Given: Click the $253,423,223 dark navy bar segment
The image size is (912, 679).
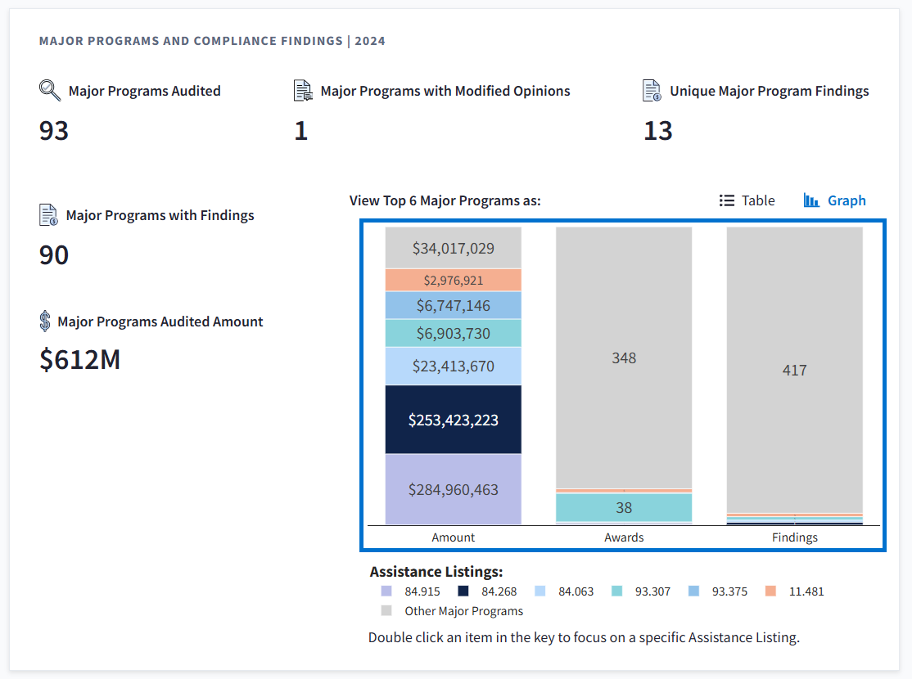Looking at the screenshot, I should (453, 420).
